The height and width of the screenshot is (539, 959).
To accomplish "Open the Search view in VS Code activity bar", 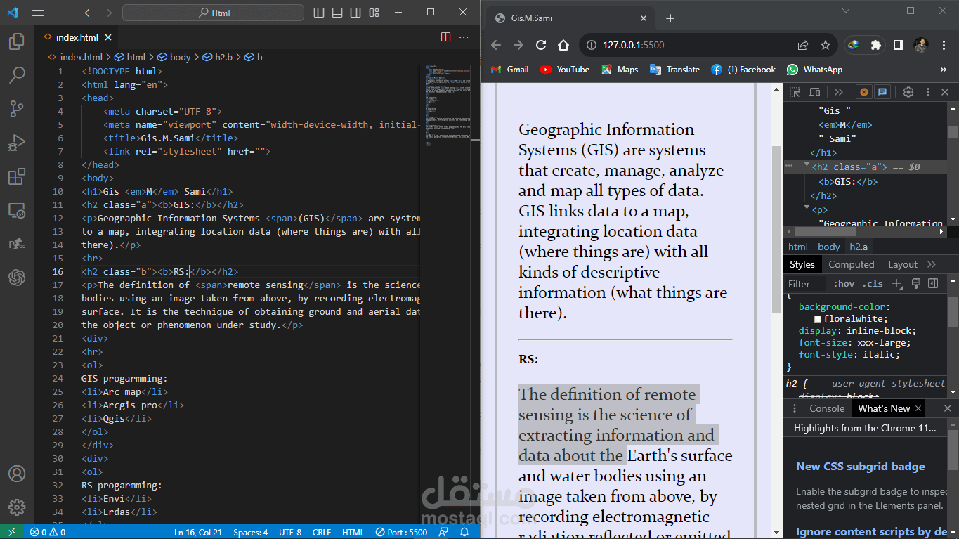I will point(17,74).
